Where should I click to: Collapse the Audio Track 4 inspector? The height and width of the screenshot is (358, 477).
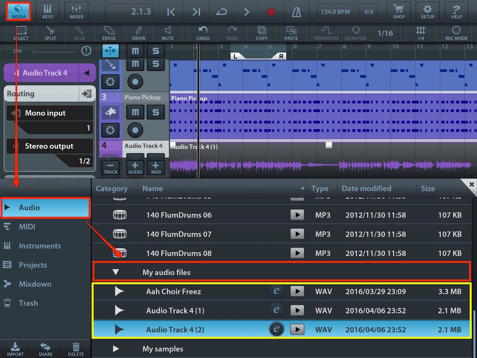click(x=87, y=73)
